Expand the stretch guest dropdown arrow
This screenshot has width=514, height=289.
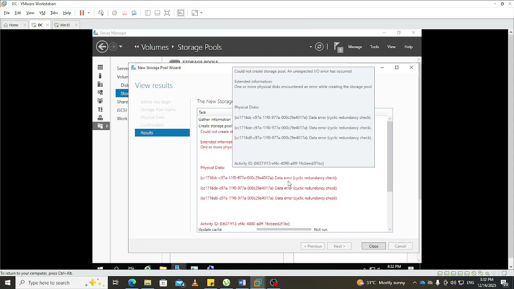pos(202,13)
